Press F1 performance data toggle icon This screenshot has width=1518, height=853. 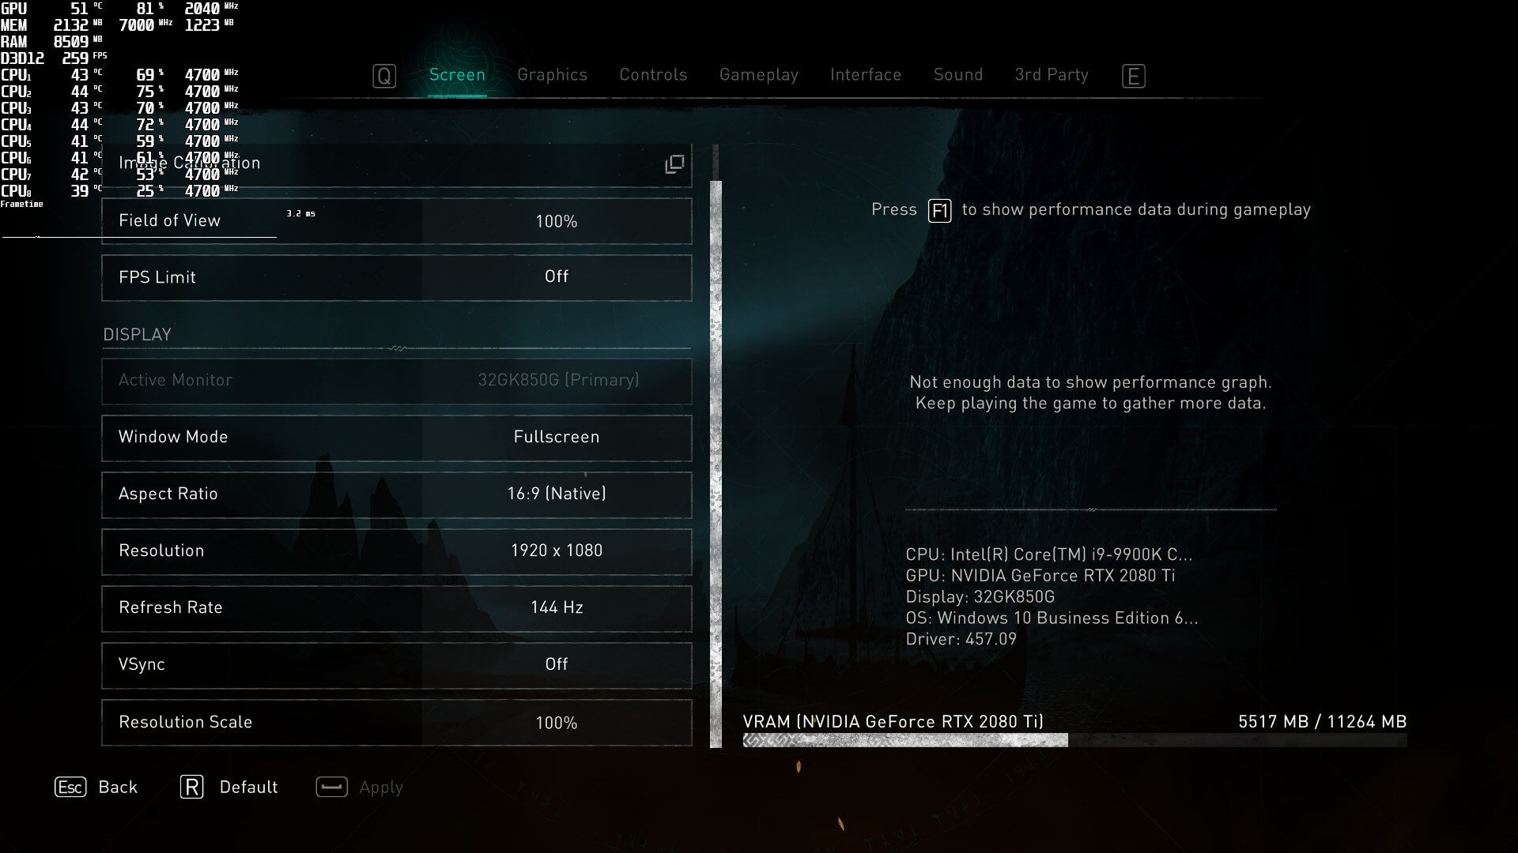pos(939,209)
